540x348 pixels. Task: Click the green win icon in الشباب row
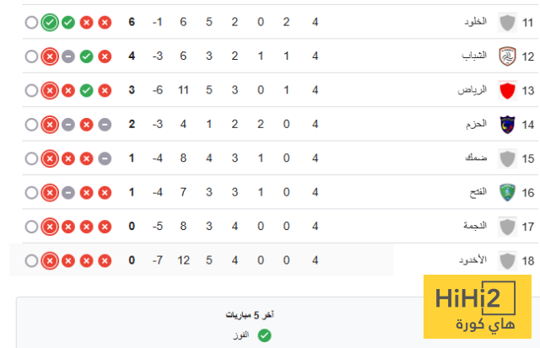(x=86, y=56)
